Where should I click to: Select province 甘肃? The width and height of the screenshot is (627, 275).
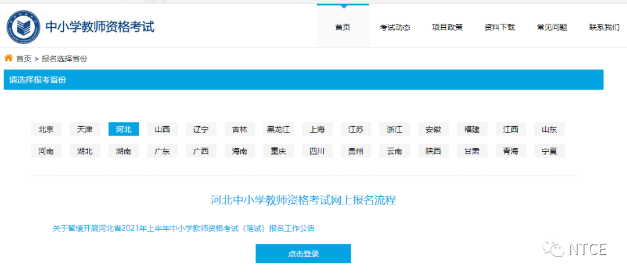(x=472, y=151)
